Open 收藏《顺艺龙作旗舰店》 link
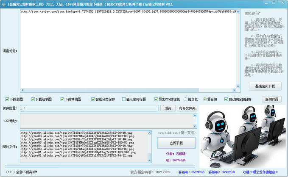This screenshot has width=288, height=177. click(x=260, y=172)
